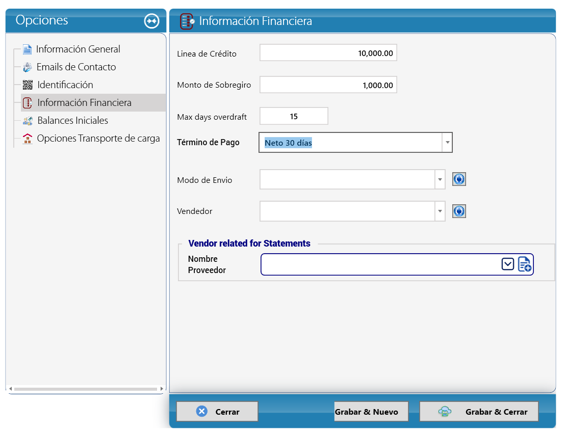Click the blue X icon on Cerrar
The height and width of the screenshot is (433, 566).
pyautogui.click(x=202, y=412)
